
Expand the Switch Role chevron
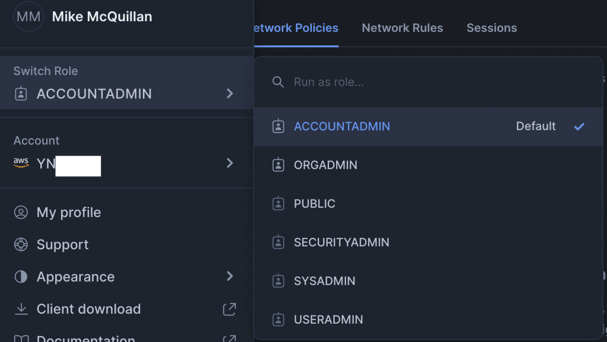point(230,93)
